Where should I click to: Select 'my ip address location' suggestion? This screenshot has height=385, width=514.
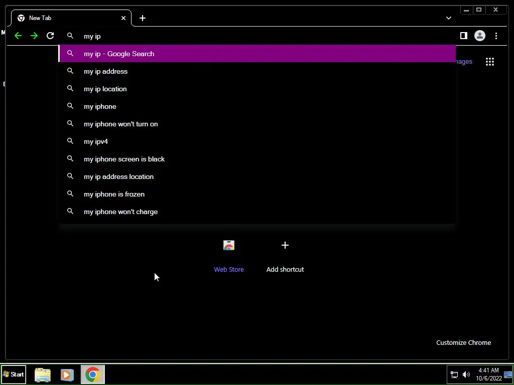[x=258, y=177]
